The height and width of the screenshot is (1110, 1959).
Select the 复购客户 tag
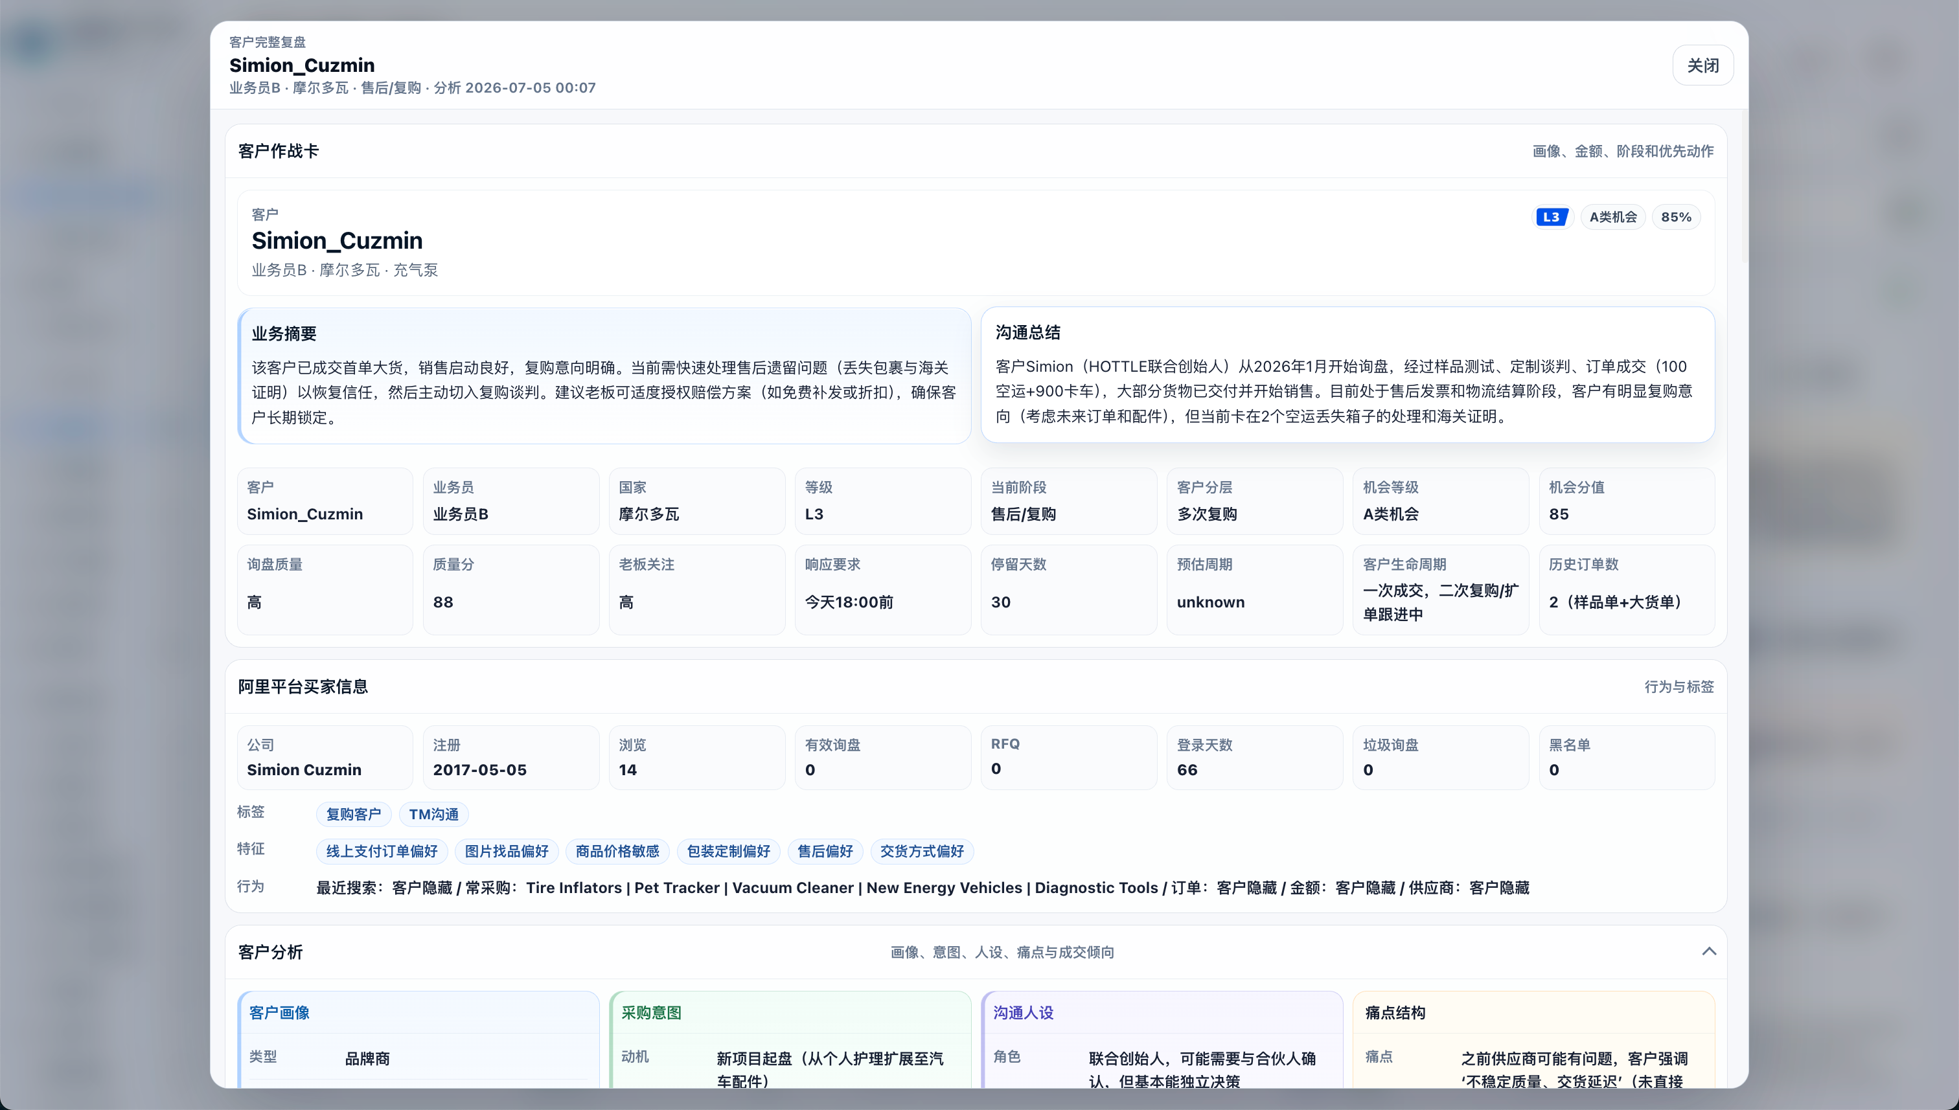click(x=354, y=814)
